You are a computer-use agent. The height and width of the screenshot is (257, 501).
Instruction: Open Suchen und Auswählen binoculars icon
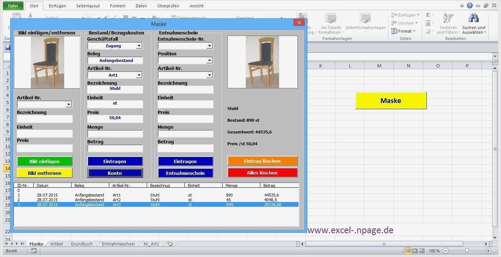click(x=473, y=18)
